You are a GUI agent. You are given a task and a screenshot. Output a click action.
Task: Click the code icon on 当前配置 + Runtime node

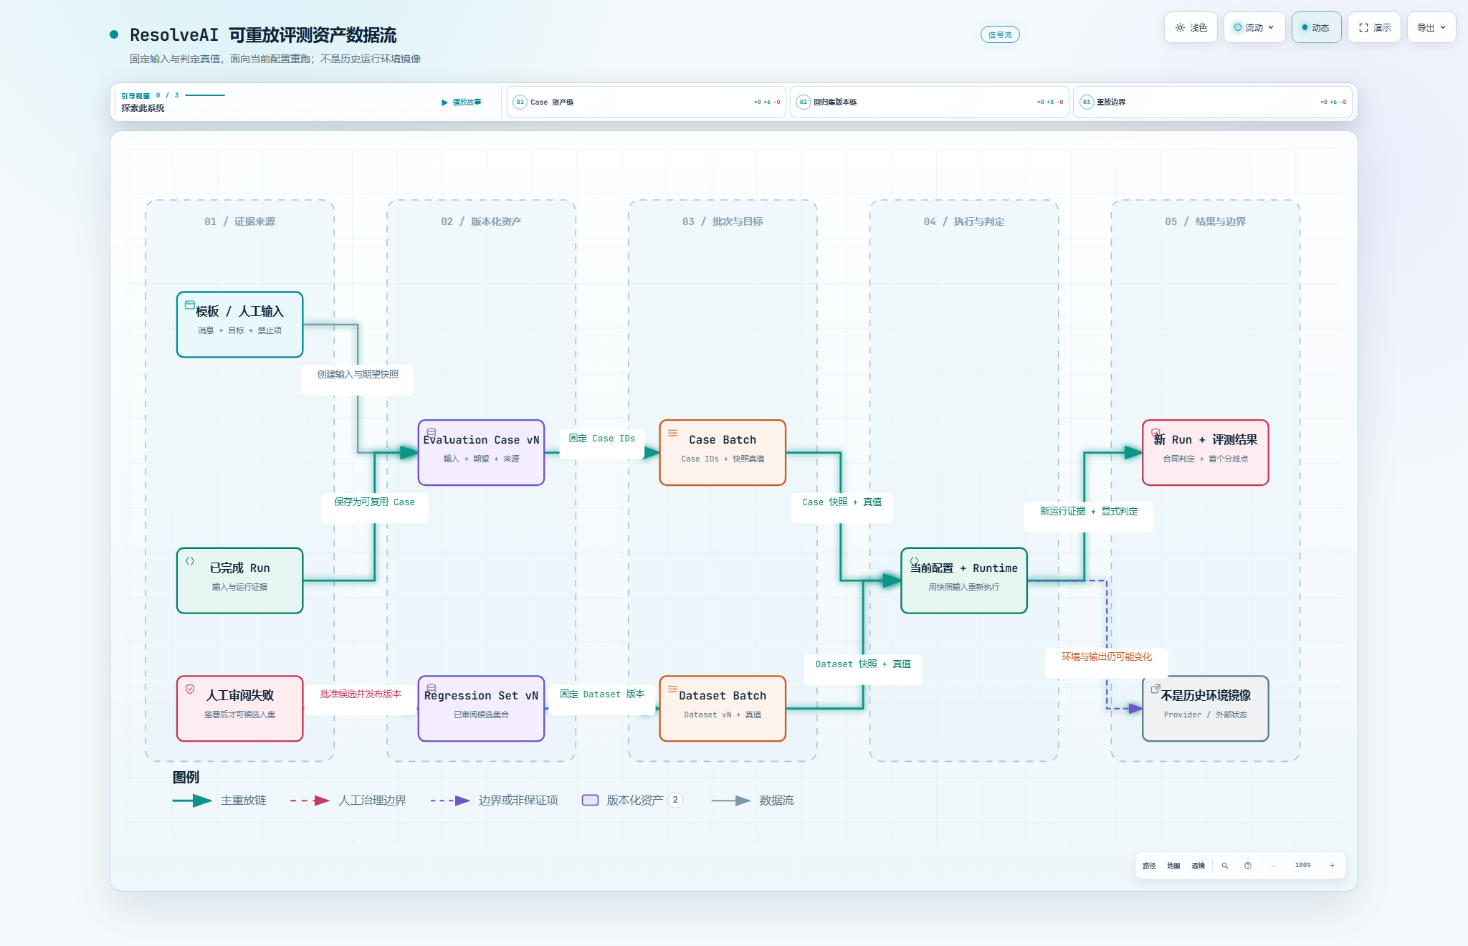pos(915,560)
